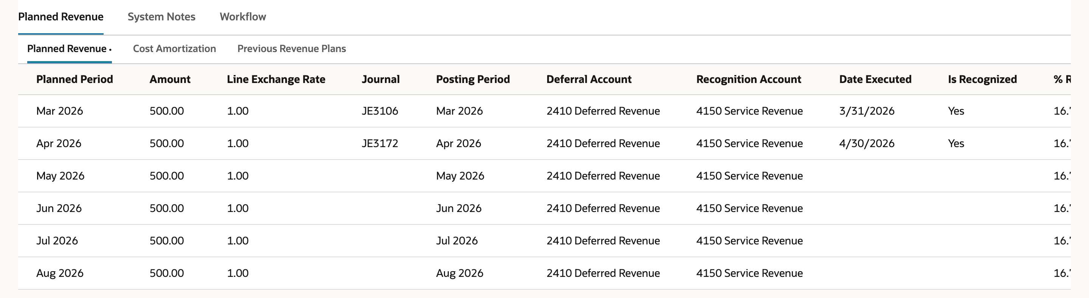
Task: Open the Cost Amortization subtab
Action: pyautogui.click(x=174, y=49)
